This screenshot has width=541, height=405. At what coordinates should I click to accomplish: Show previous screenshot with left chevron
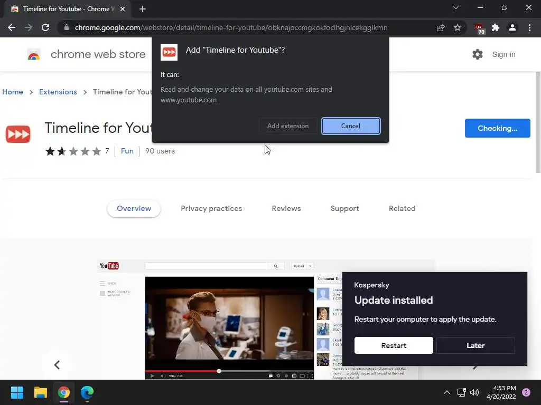[57, 365]
